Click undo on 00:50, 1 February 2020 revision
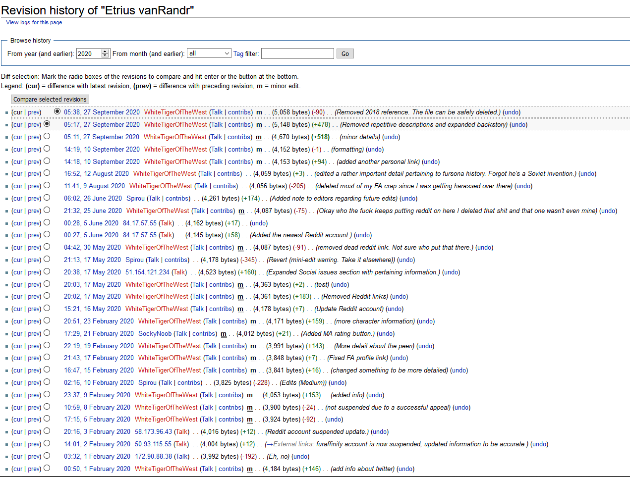630x477 pixels. 405,469
